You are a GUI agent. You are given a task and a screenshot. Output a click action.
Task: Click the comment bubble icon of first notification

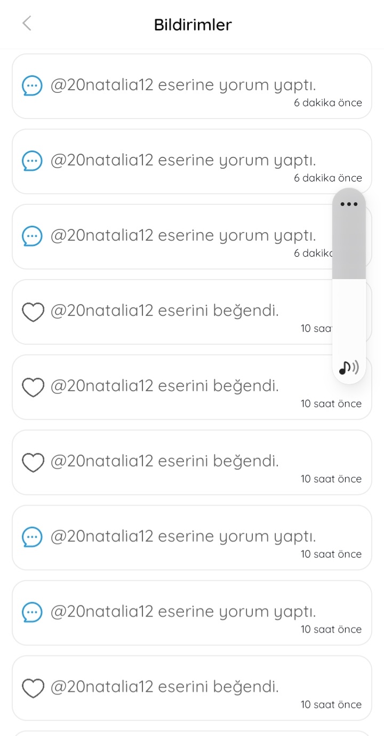pyautogui.click(x=32, y=85)
